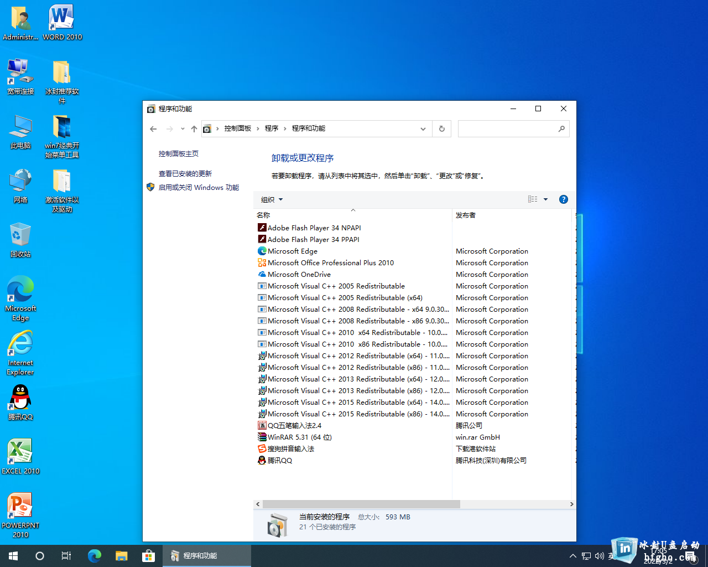
Task: Click 控制面板 in the breadcrumb
Action: (x=238, y=128)
